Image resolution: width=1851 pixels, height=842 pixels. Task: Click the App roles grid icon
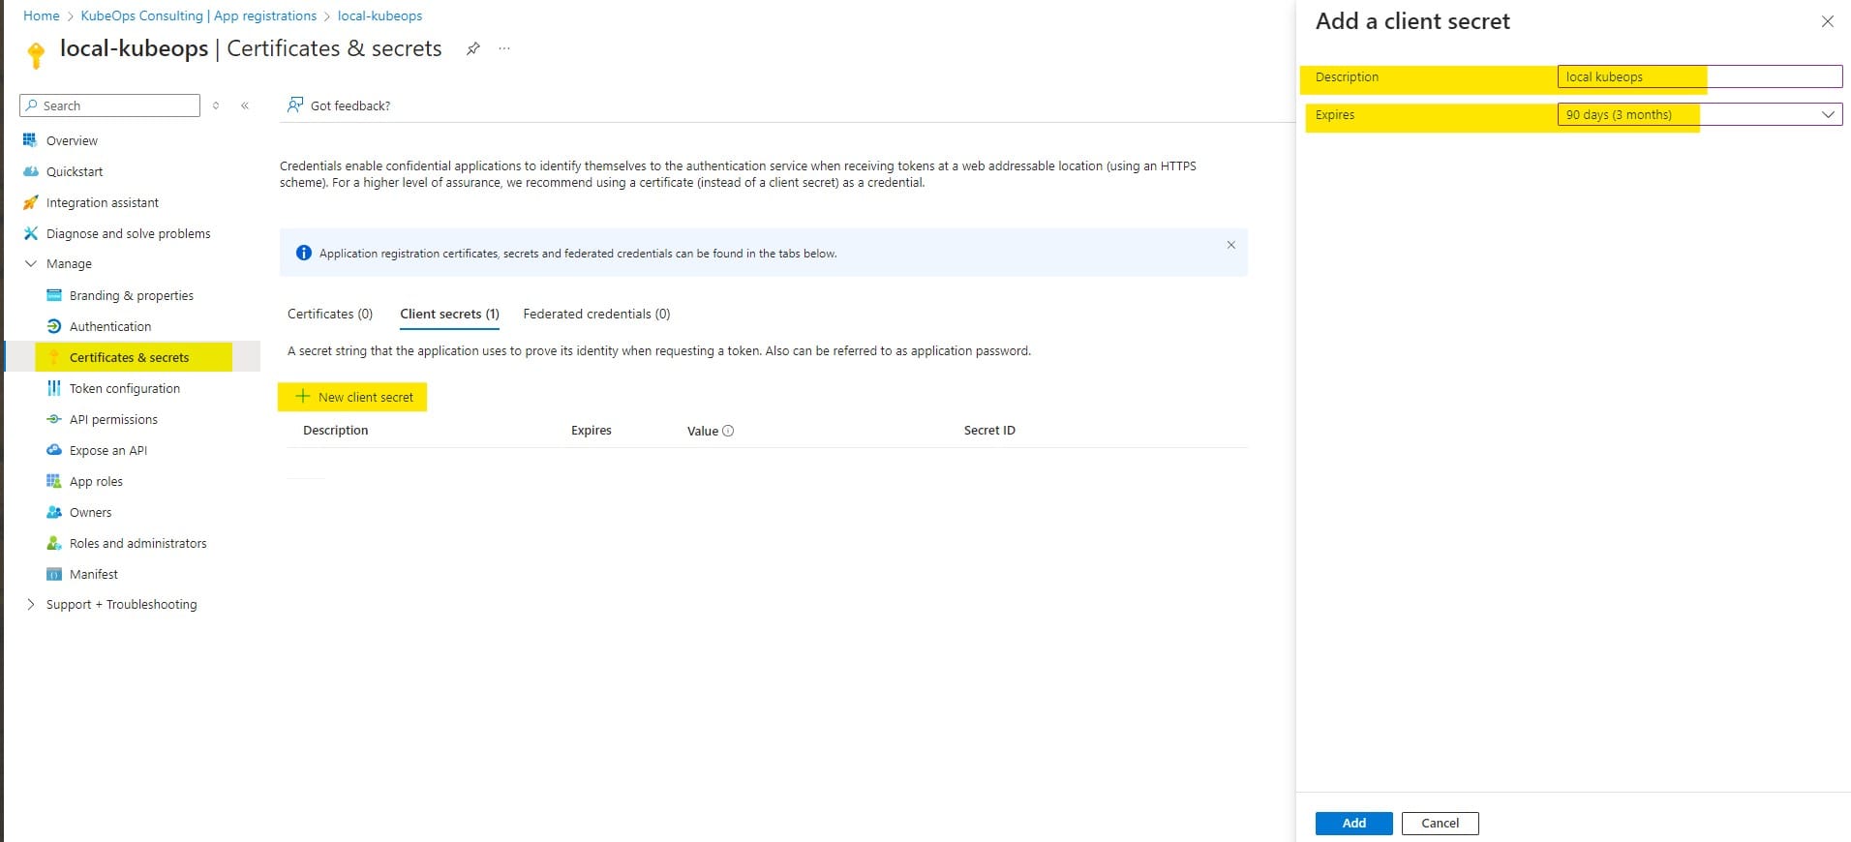[54, 481]
